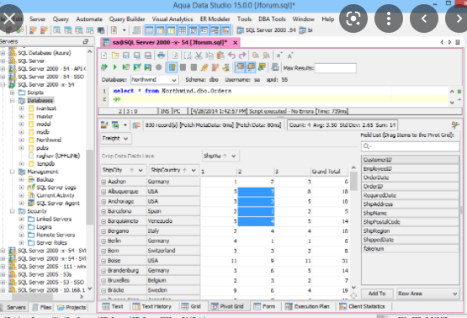
Task: Go to the previous image arrow
Action: [x=424, y=19]
